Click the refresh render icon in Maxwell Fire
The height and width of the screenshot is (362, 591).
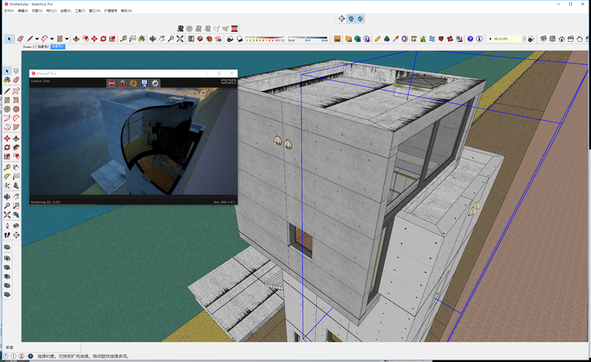point(133,83)
